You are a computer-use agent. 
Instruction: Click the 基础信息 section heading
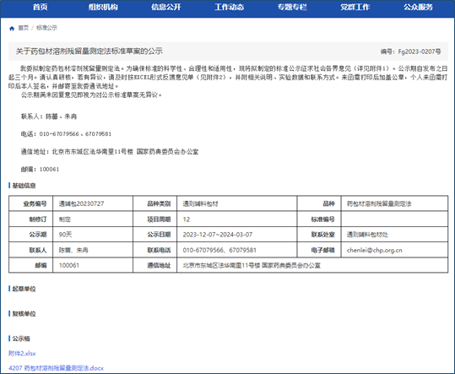24,186
